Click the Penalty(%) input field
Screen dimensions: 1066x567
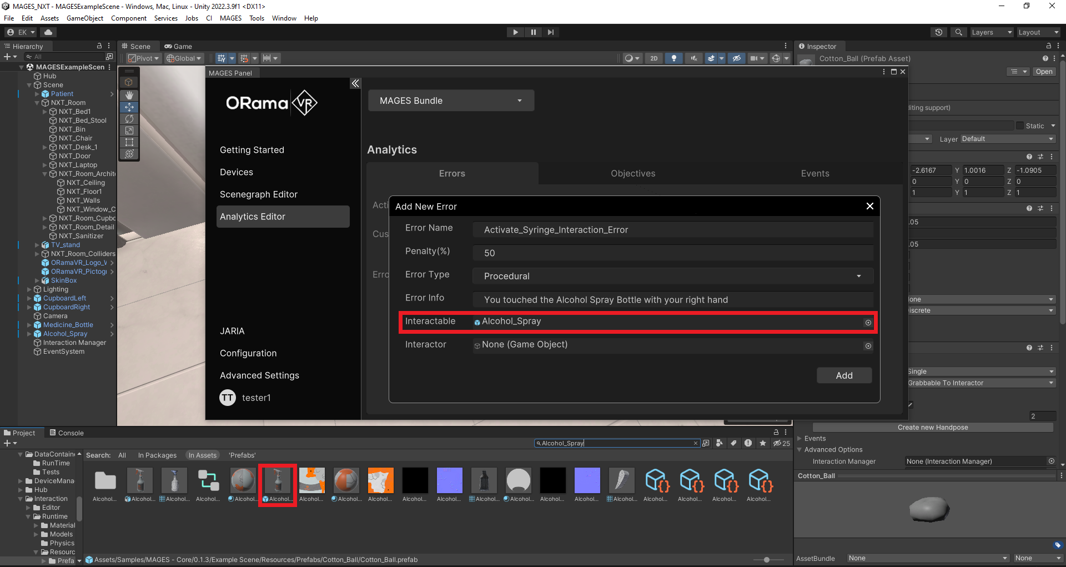tap(672, 253)
